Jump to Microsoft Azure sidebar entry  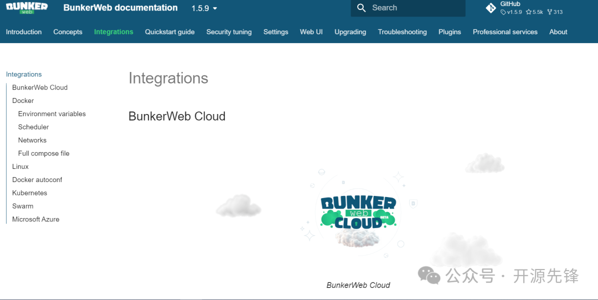click(x=35, y=219)
